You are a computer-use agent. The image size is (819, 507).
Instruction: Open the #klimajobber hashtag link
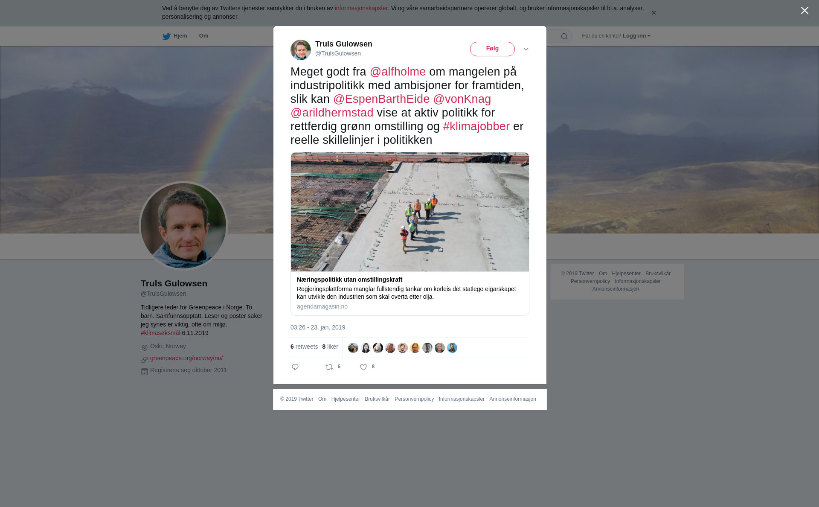pyautogui.click(x=476, y=126)
